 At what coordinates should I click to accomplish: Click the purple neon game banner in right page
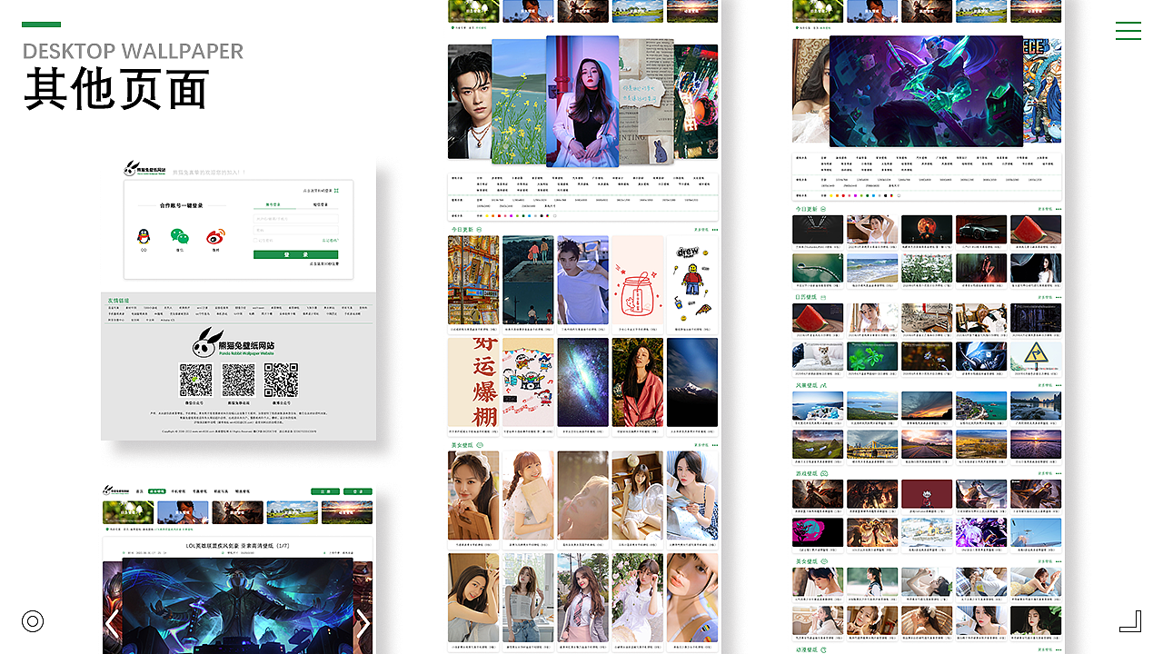[926, 91]
